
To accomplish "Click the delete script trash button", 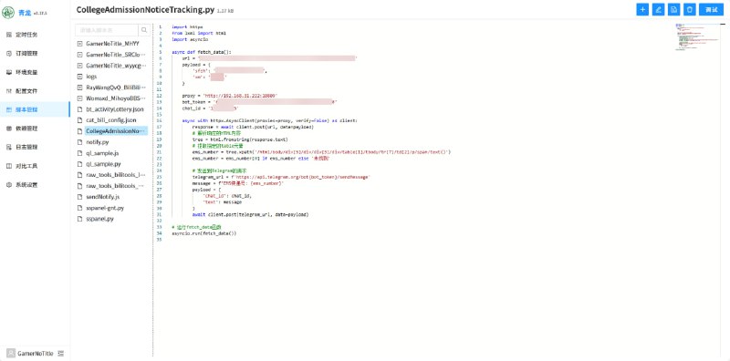I will (690, 9).
